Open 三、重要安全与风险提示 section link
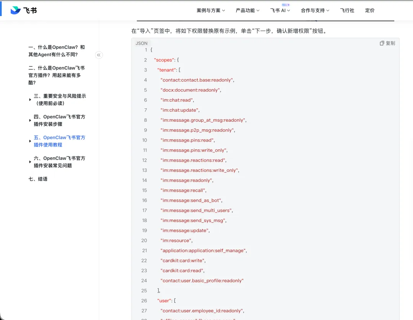The height and width of the screenshot is (320, 413). coord(60,100)
